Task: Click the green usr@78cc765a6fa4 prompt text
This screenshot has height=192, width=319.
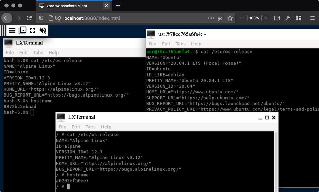Action: coord(168,52)
